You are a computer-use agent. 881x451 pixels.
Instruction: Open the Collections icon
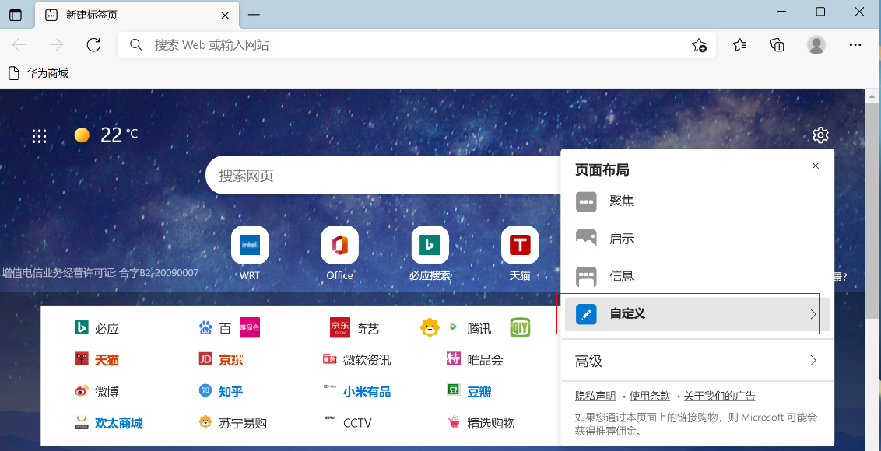click(x=777, y=45)
